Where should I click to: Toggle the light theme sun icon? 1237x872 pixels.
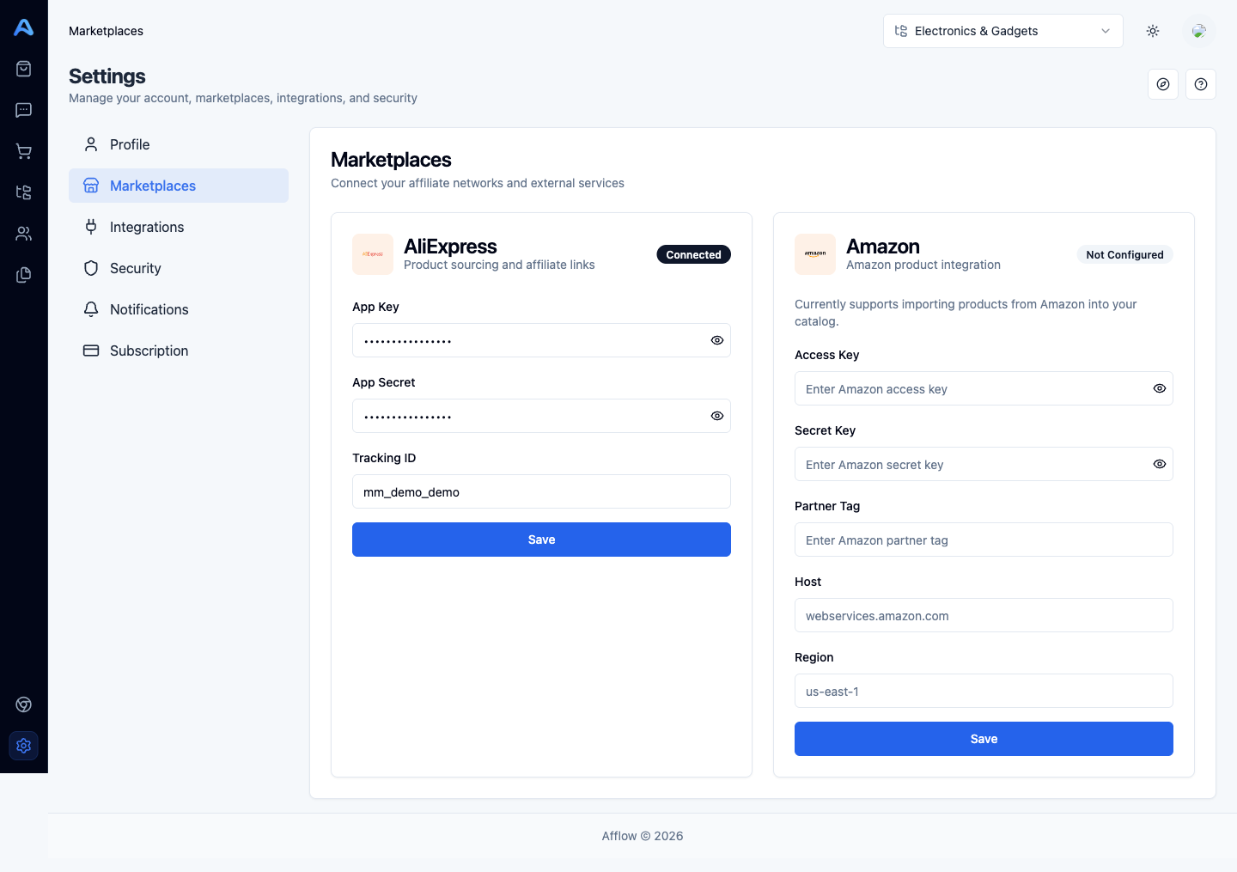coord(1153,31)
